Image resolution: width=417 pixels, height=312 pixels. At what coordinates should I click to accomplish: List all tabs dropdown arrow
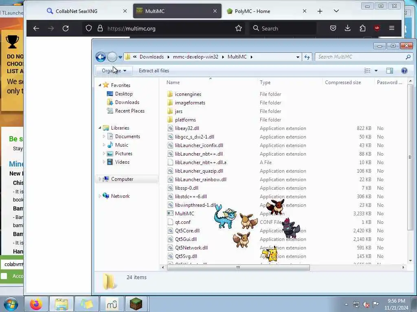[x=336, y=11]
